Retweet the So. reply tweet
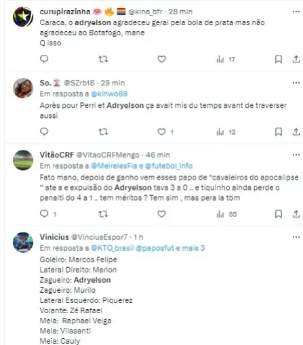303x345 pixels. [x=103, y=131]
